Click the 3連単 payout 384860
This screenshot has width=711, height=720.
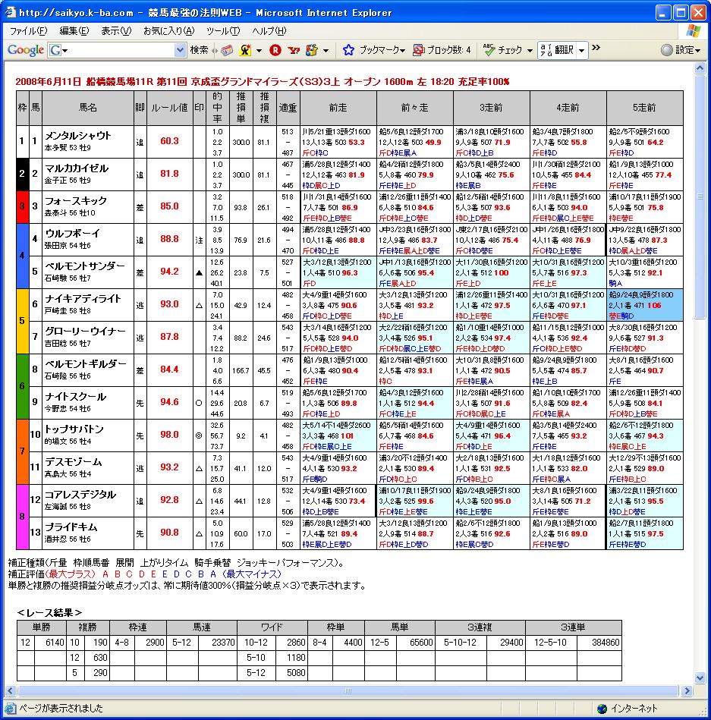coord(606,643)
